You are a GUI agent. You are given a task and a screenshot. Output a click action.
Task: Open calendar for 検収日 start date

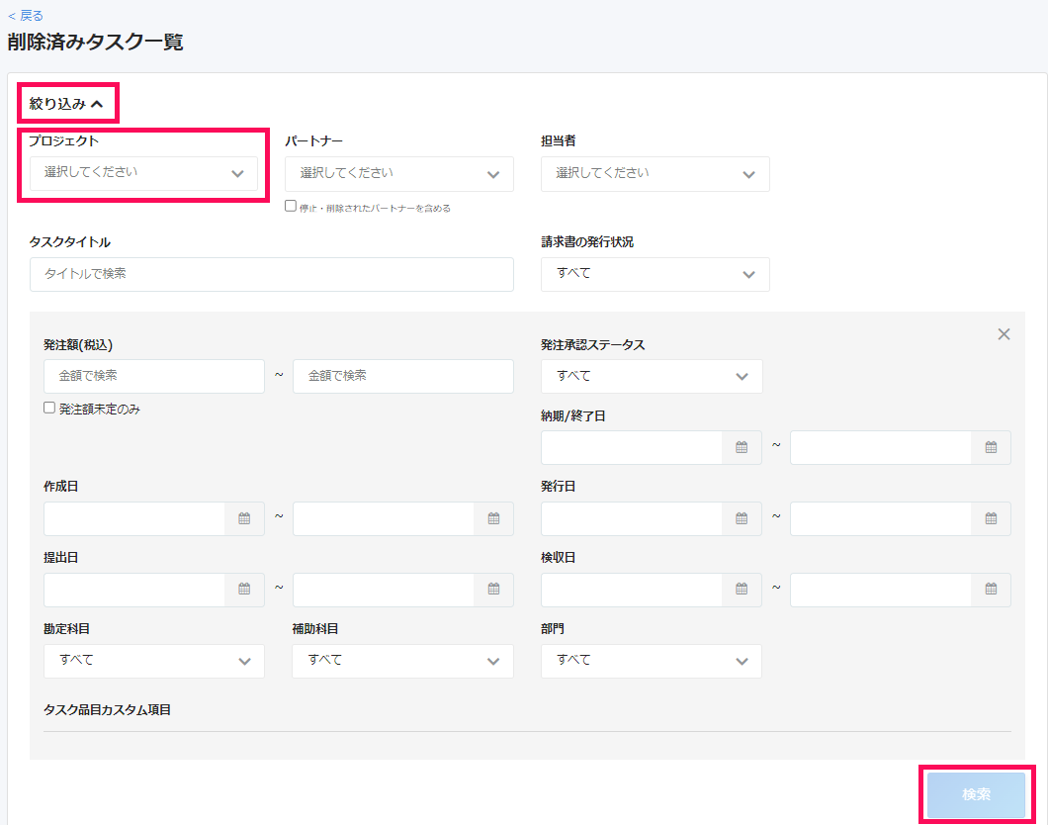tap(742, 590)
